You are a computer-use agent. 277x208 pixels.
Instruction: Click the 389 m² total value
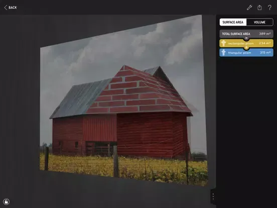click(264, 34)
